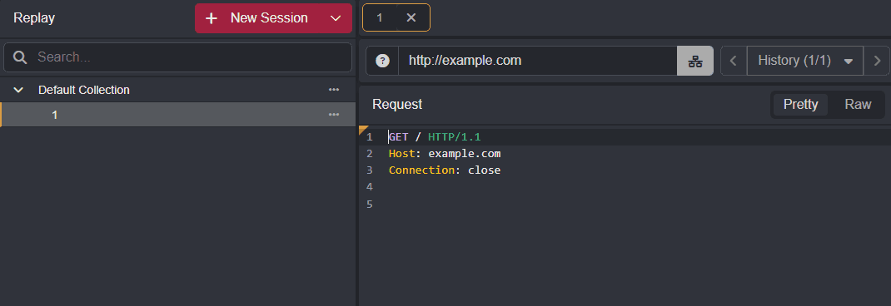Click the help question mark icon
Viewport: 891px width, 306px height.
tap(383, 61)
